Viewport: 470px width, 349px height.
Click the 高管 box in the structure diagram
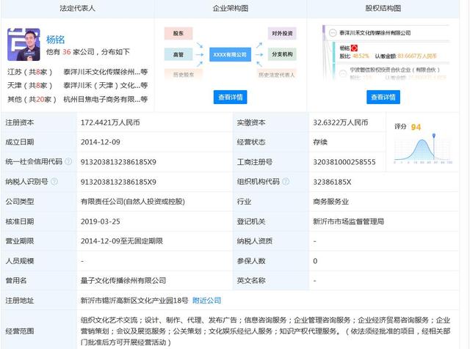coord(178,54)
